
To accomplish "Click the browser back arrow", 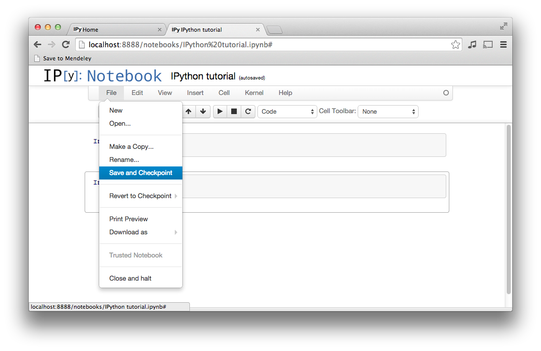I will 38,45.
